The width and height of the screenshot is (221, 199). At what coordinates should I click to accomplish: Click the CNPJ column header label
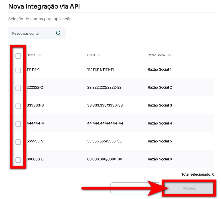coord(91,55)
